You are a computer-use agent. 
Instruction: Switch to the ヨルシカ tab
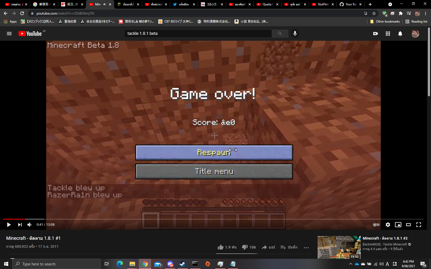[x=212, y=4]
